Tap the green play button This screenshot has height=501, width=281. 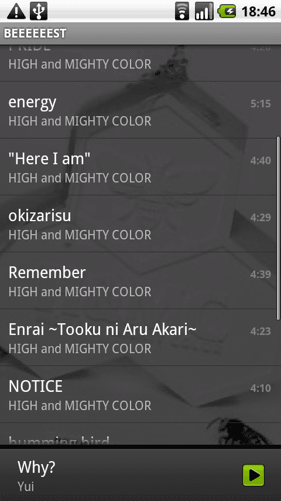(253, 475)
